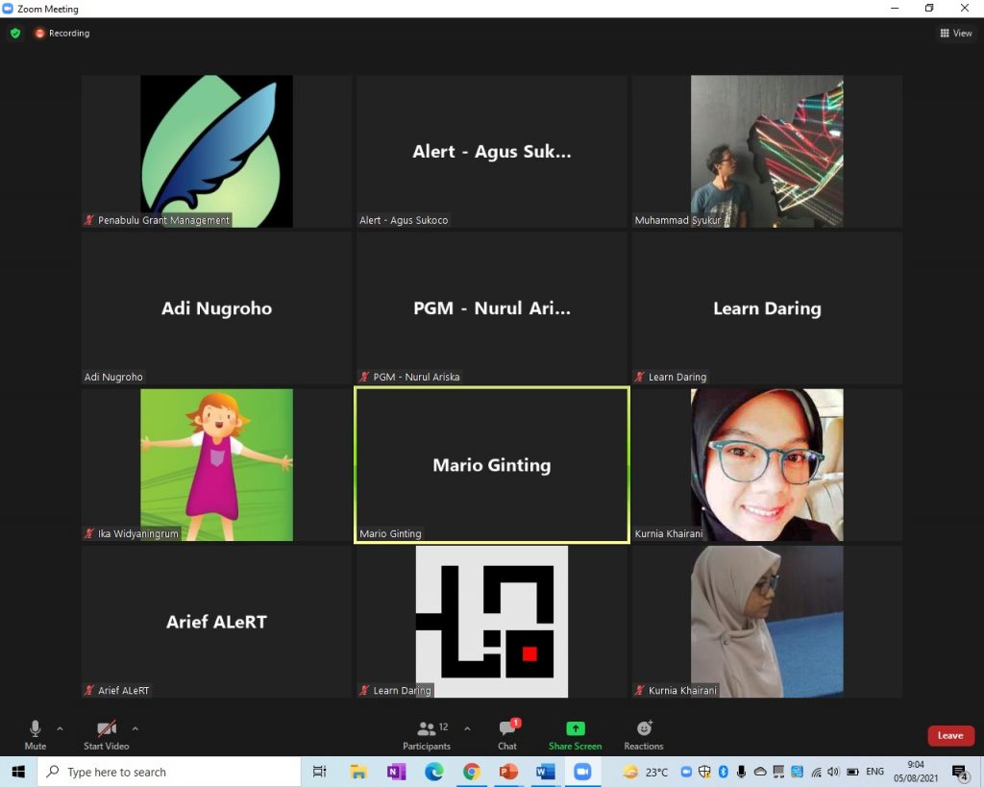This screenshot has height=787, width=984.
Task: Select Penabulu Grant Management video tile
Action: (216, 151)
